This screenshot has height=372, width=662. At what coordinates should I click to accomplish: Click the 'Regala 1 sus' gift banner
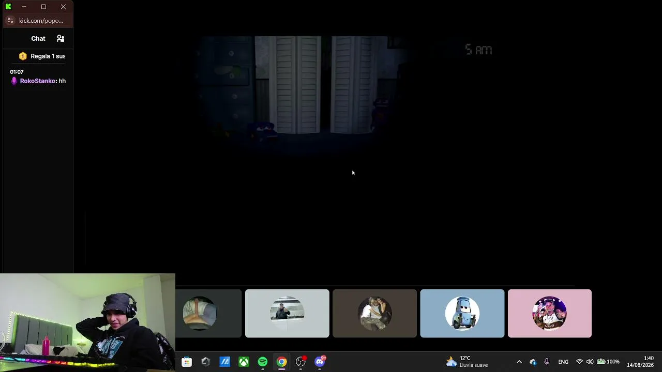43,56
